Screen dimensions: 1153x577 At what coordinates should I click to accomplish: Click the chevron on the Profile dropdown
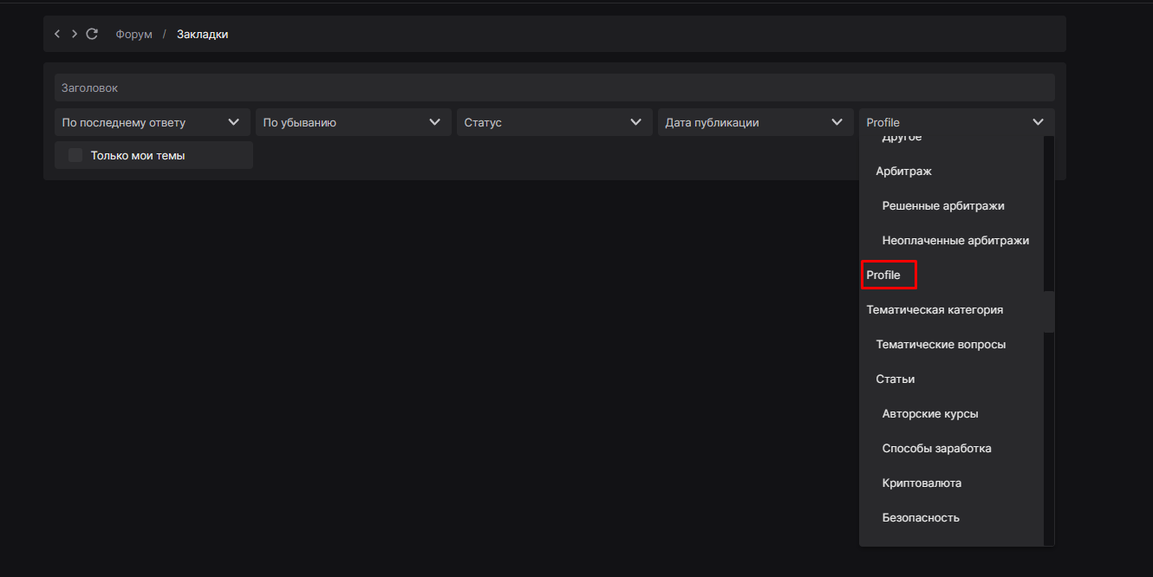point(1038,122)
